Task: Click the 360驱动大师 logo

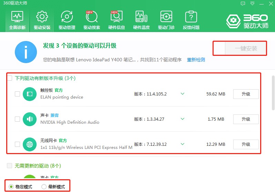Action: coord(247,21)
